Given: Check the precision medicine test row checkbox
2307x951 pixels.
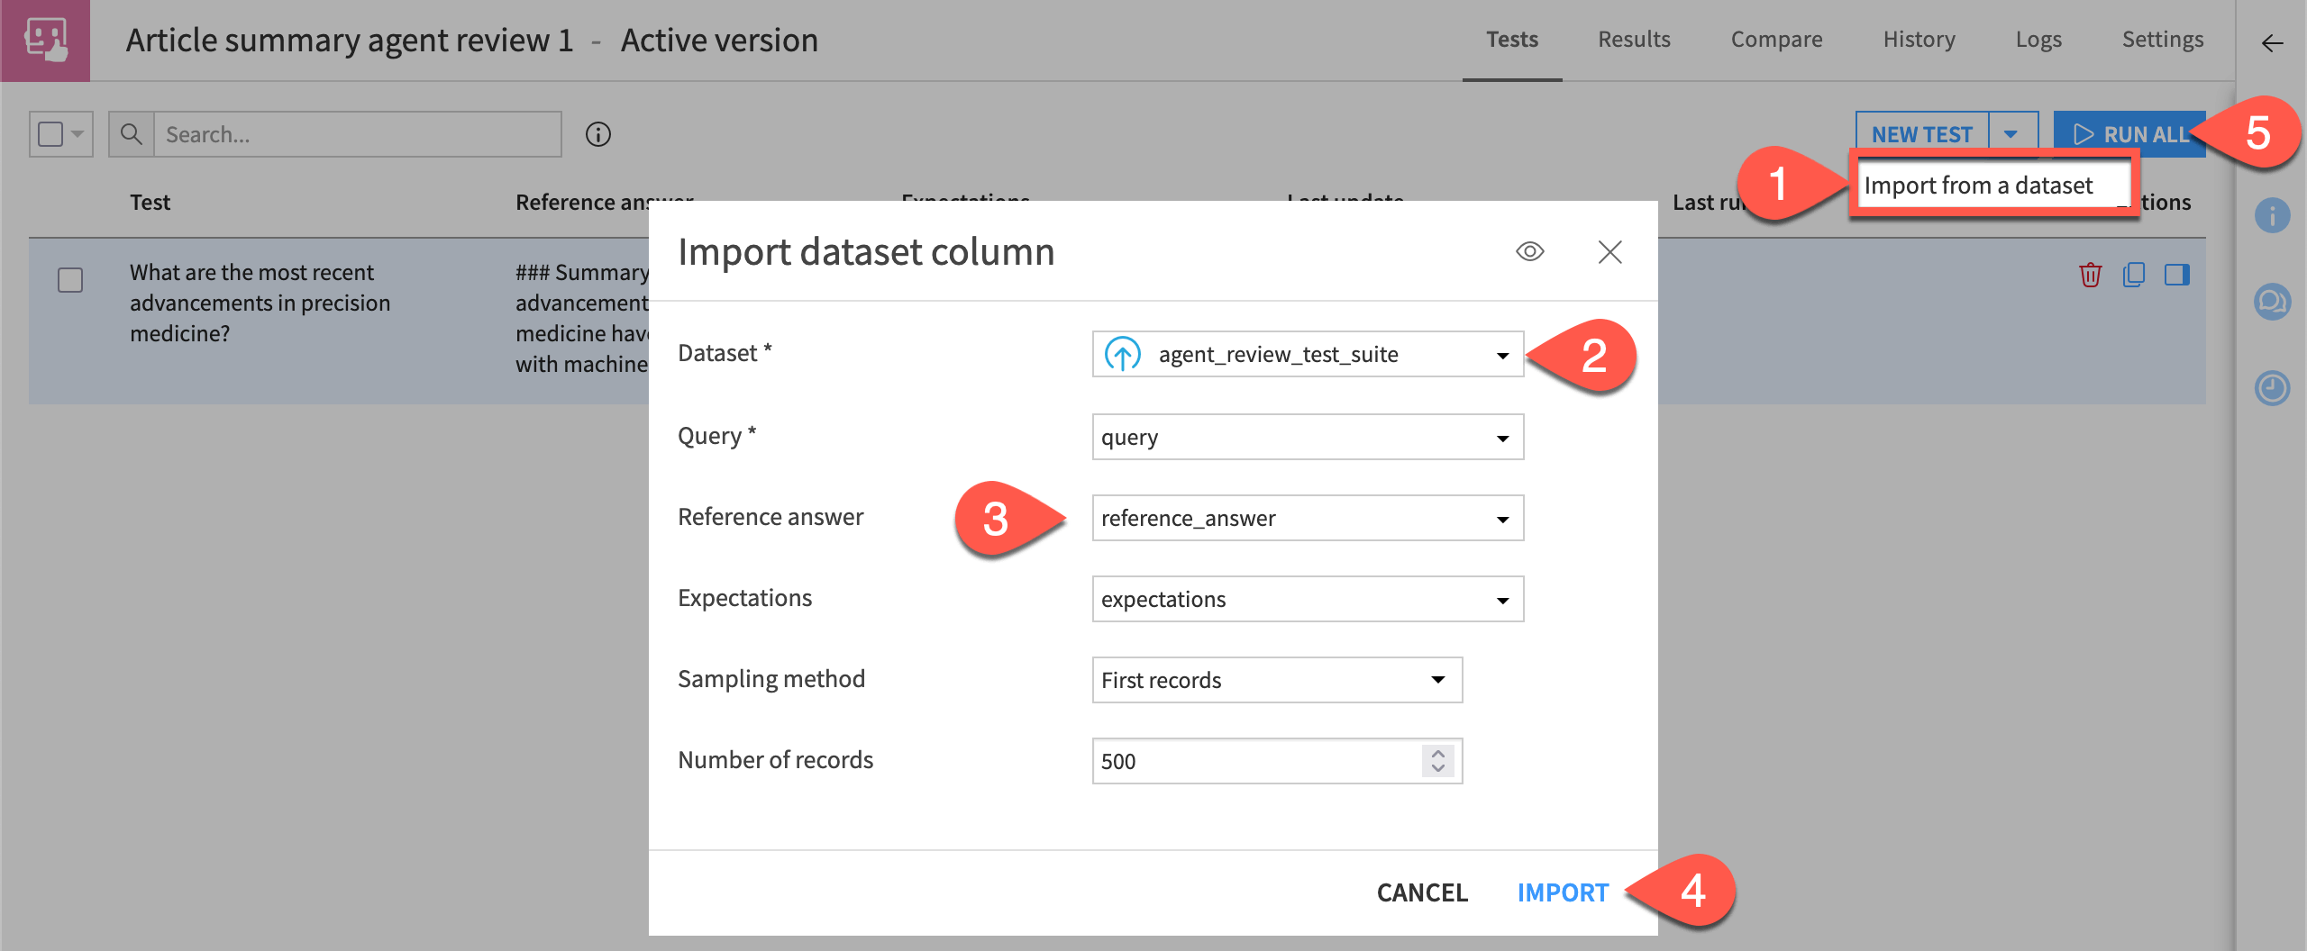Looking at the screenshot, I should [x=69, y=280].
